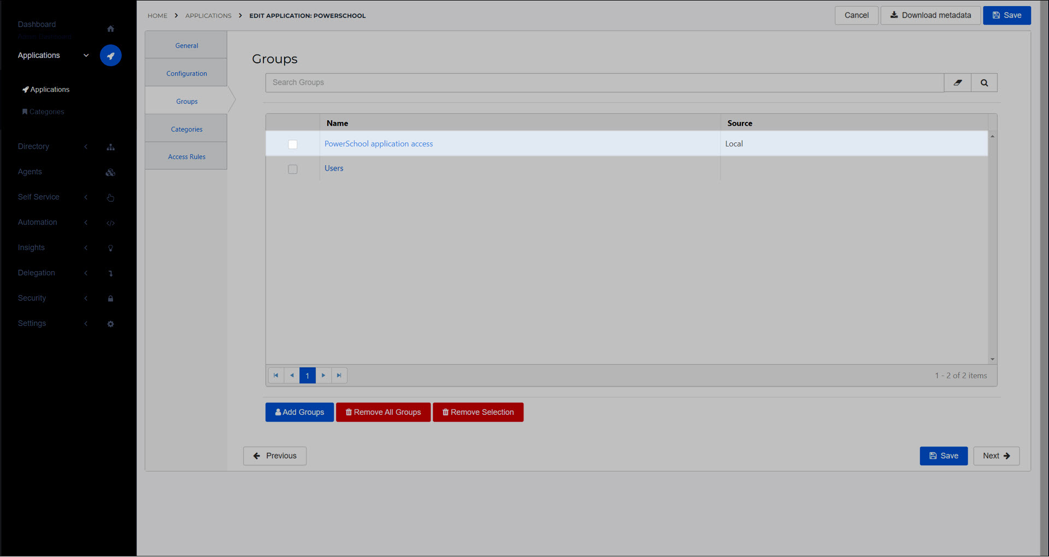Expand the Settings menu chevron
The image size is (1049, 557).
coord(86,324)
